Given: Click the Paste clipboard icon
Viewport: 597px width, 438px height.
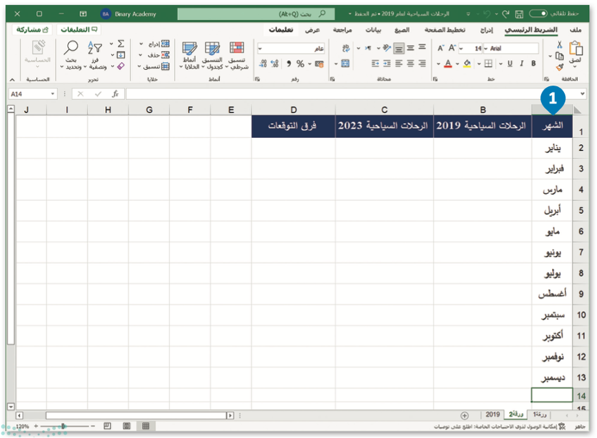Looking at the screenshot, I should click(576, 49).
